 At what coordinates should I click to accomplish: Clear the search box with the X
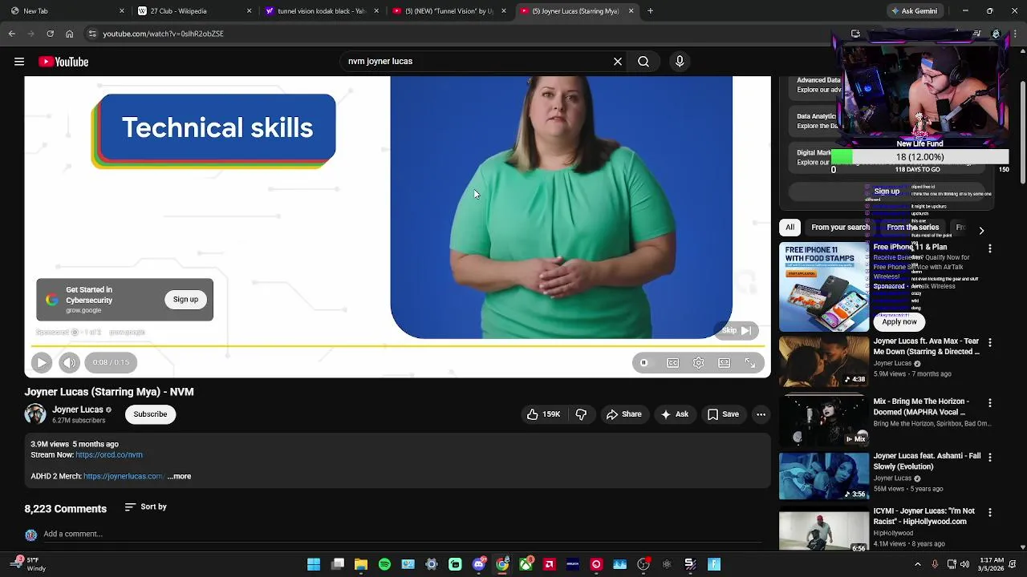click(x=618, y=62)
